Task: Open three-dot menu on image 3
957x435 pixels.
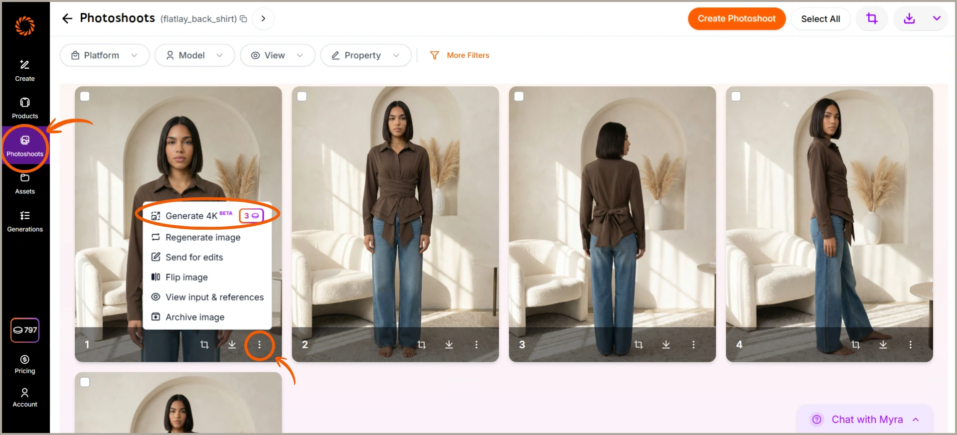Action: [x=693, y=345]
